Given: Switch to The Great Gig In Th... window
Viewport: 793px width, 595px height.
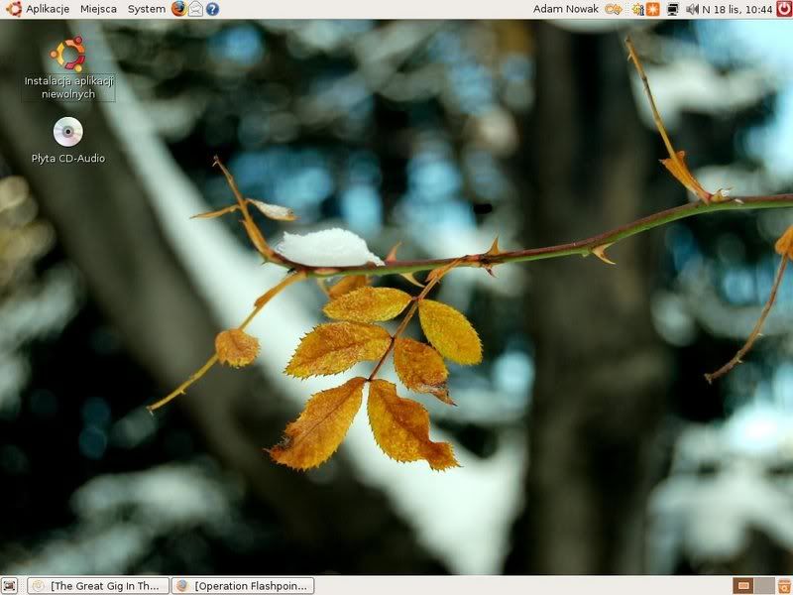Looking at the screenshot, I should [x=98, y=586].
